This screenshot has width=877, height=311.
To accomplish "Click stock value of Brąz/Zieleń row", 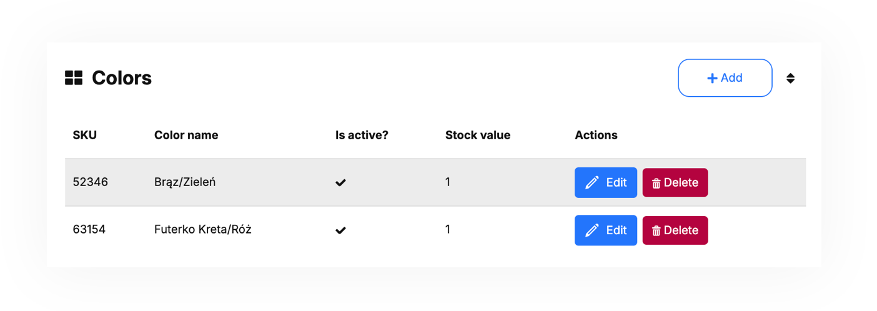I will (x=448, y=182).
